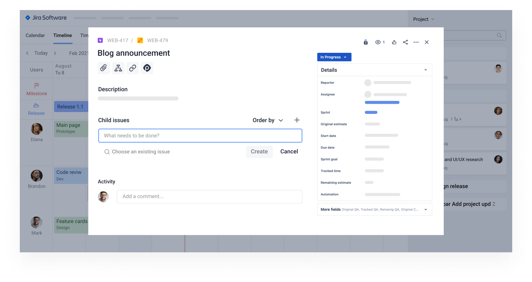Open the three-dot more actions menu
The width and height of the screenshot is (532, 282).
pos(416,42)
